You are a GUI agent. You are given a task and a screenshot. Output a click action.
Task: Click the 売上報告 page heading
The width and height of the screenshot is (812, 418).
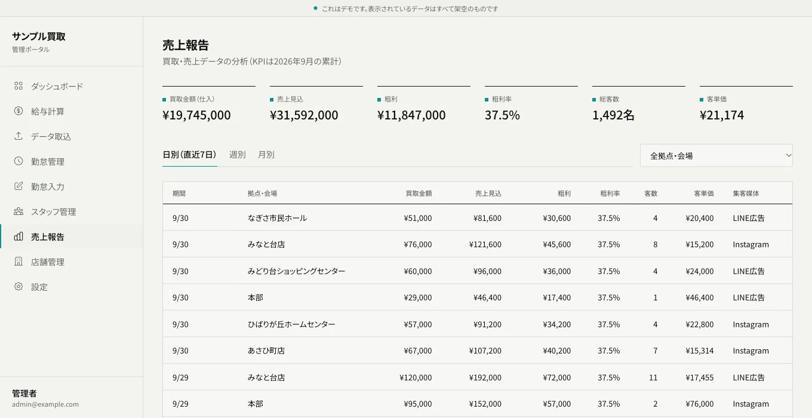(186, 45)
